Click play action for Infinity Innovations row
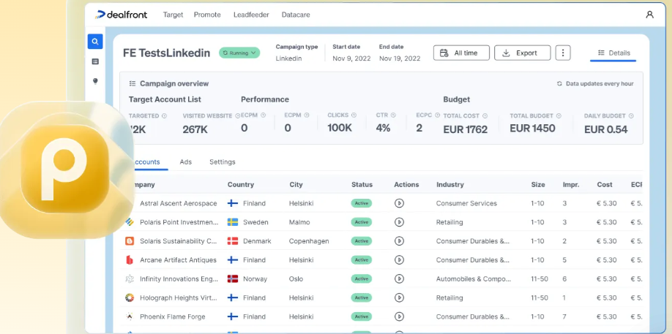672x334 pixels. (399, 279)
